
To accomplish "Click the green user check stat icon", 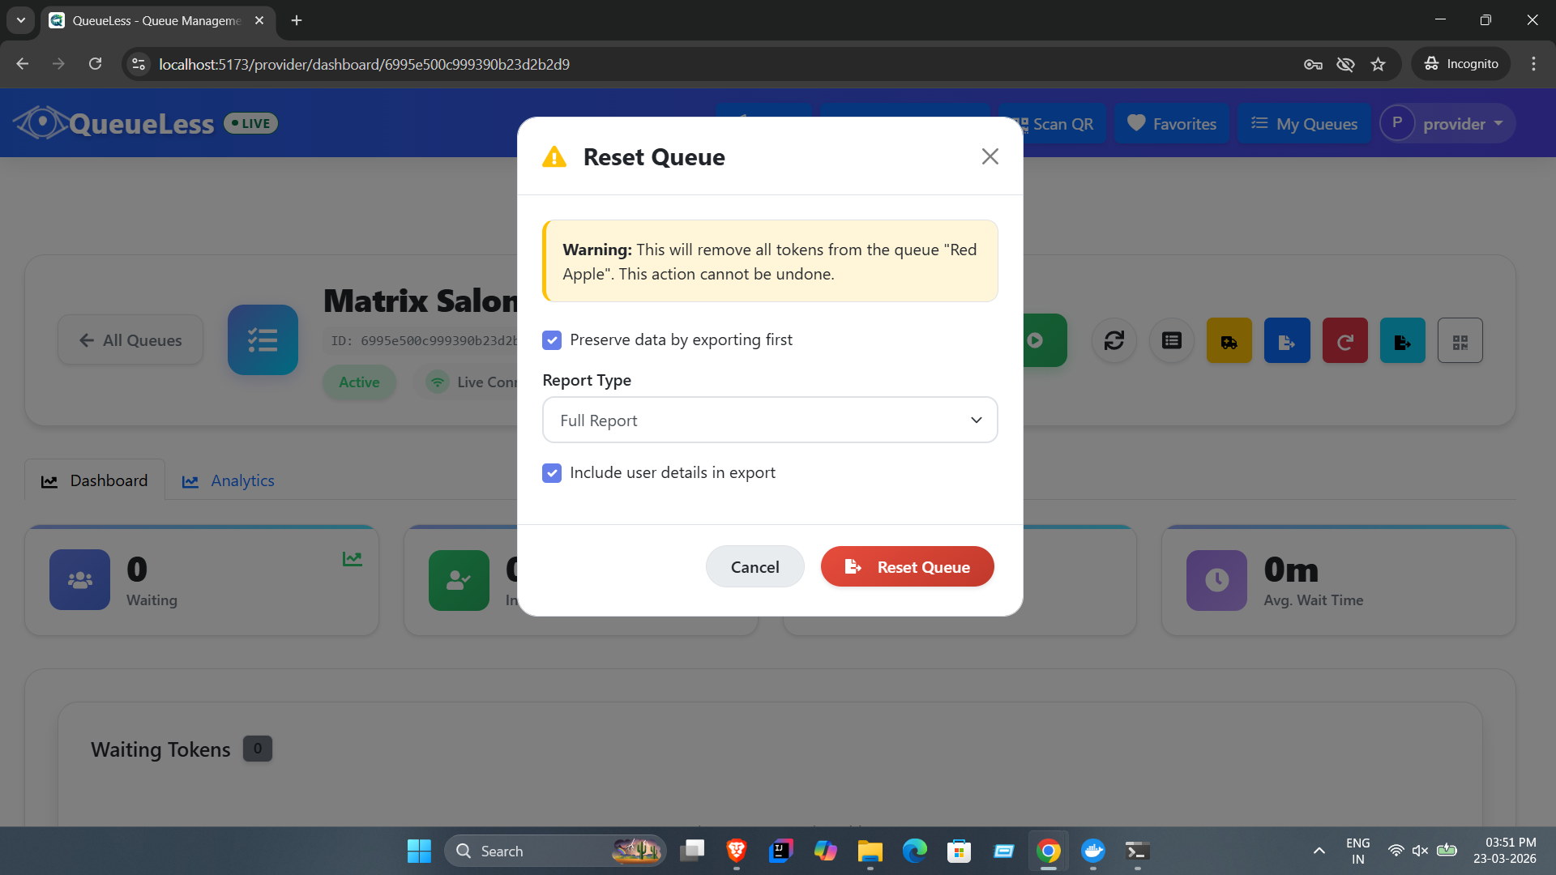I will [x=459, y=580].
